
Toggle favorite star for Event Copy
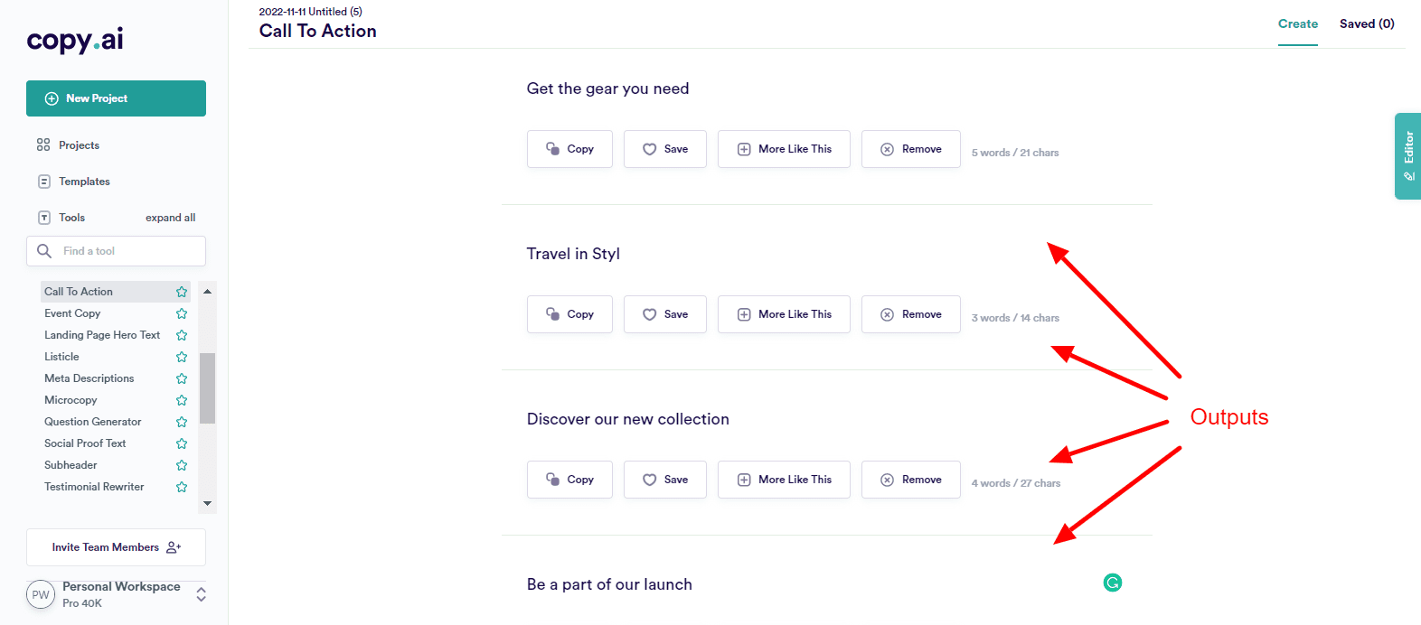pyautogui.click(x=182, y=313)
